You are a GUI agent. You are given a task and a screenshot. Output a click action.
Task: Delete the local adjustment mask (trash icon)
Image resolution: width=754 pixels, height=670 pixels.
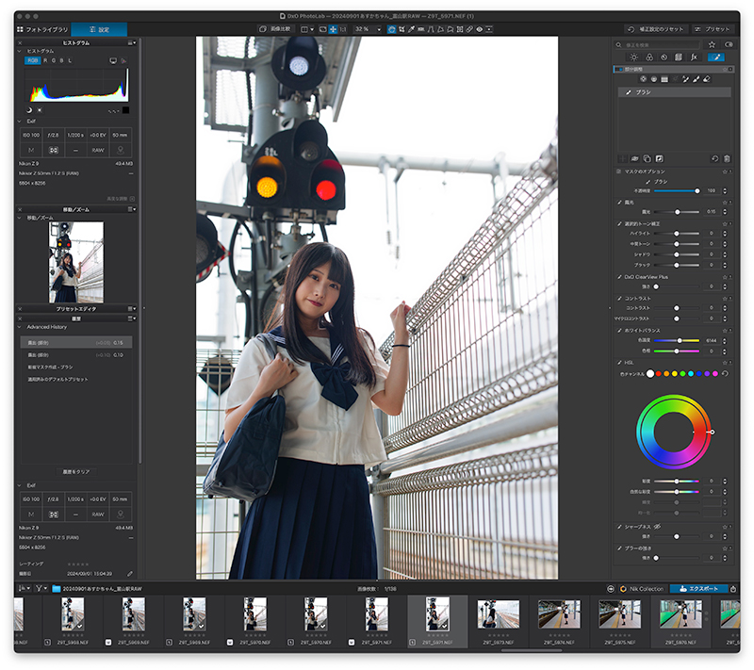tap(726, 158)
